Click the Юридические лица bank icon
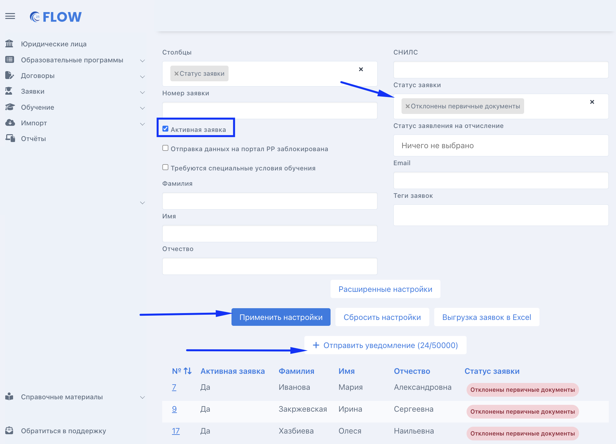 pos(9,43)
